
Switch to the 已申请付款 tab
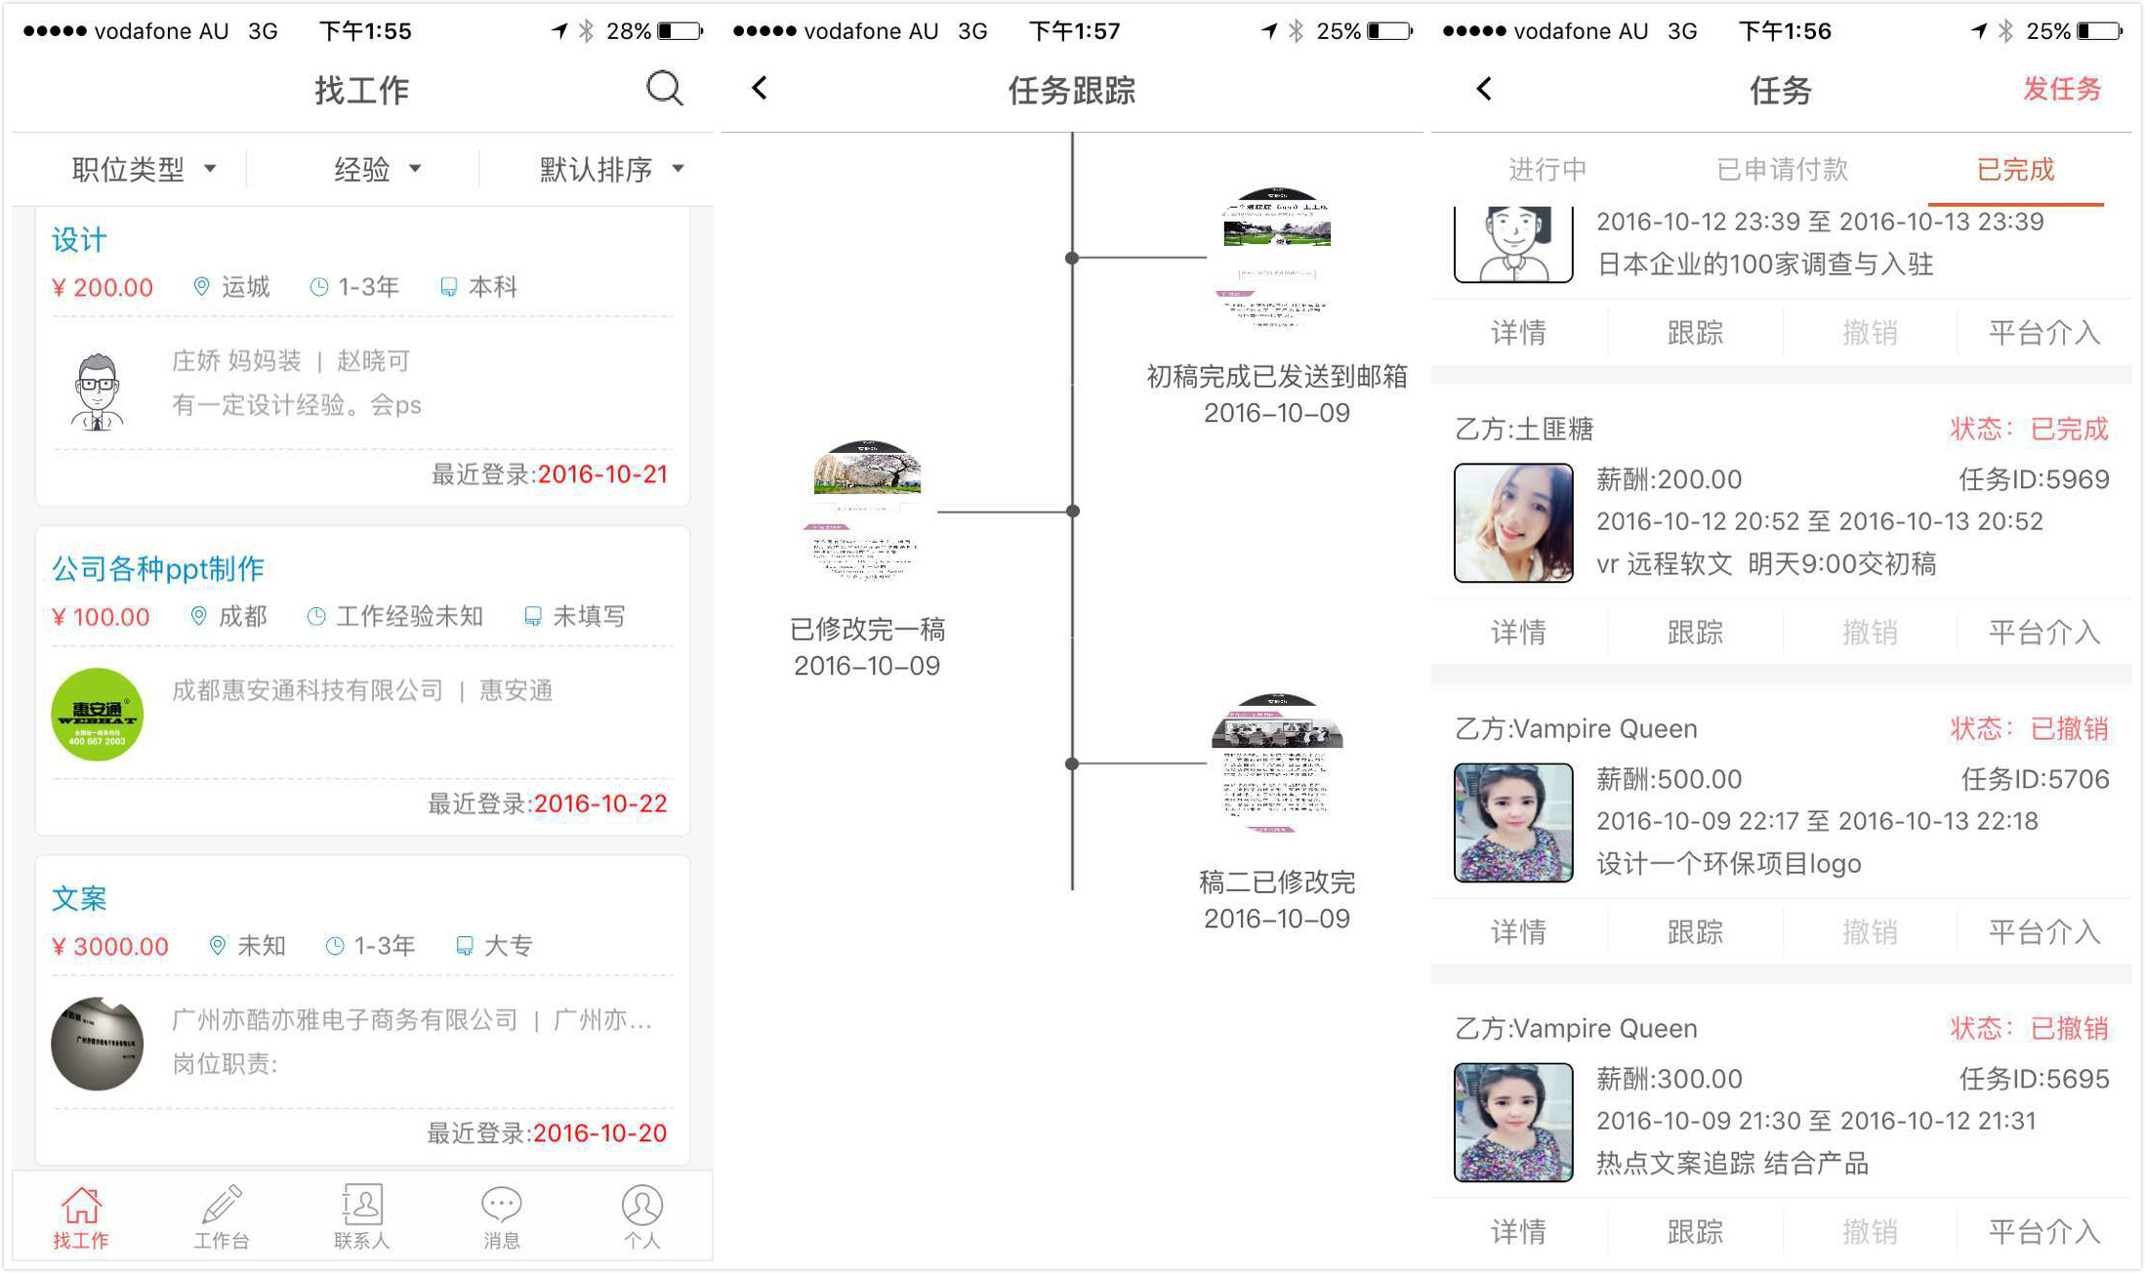pos(1782,170)
